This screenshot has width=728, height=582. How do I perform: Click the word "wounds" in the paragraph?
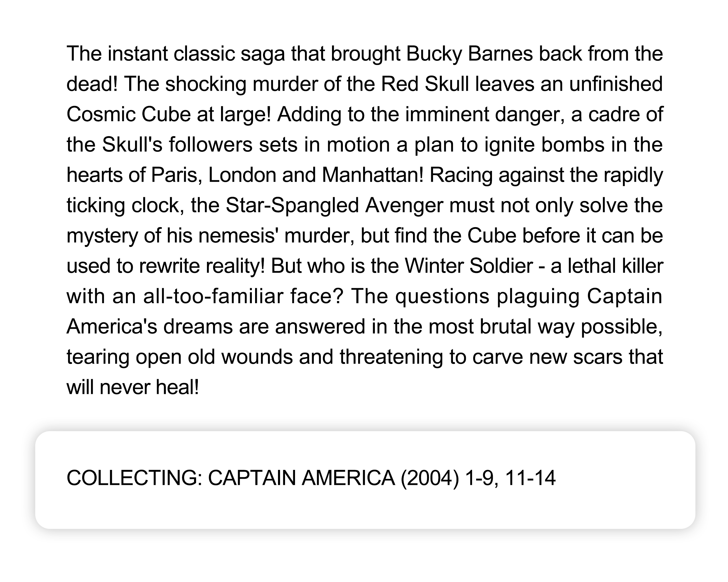[x=257, y=357]
